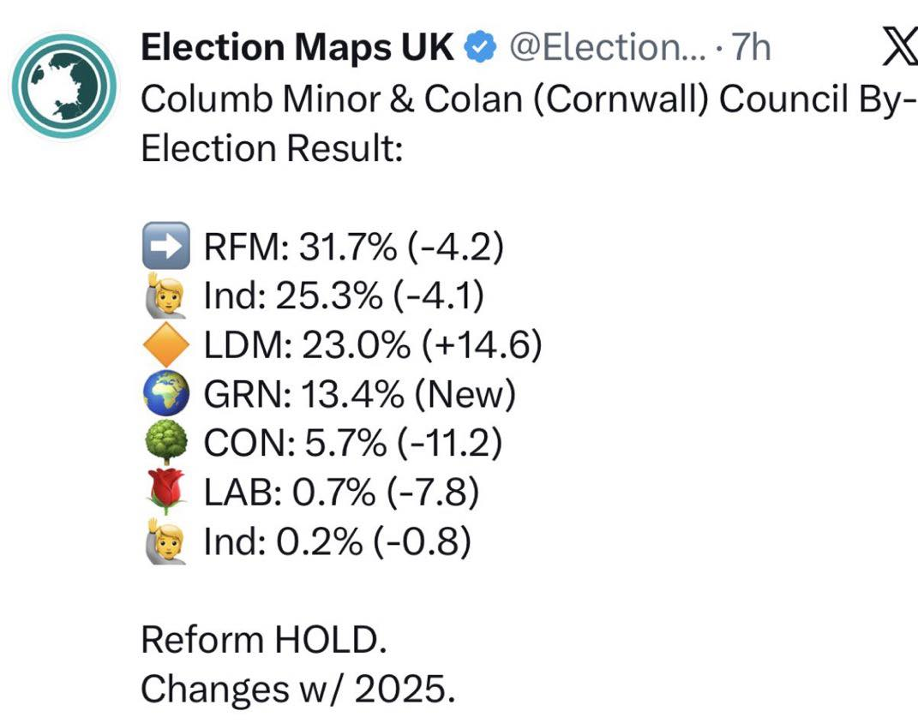Click the CON: 5.7% (-11.2) result line
The image size is (918, 723).
click(x=352, y=444)
